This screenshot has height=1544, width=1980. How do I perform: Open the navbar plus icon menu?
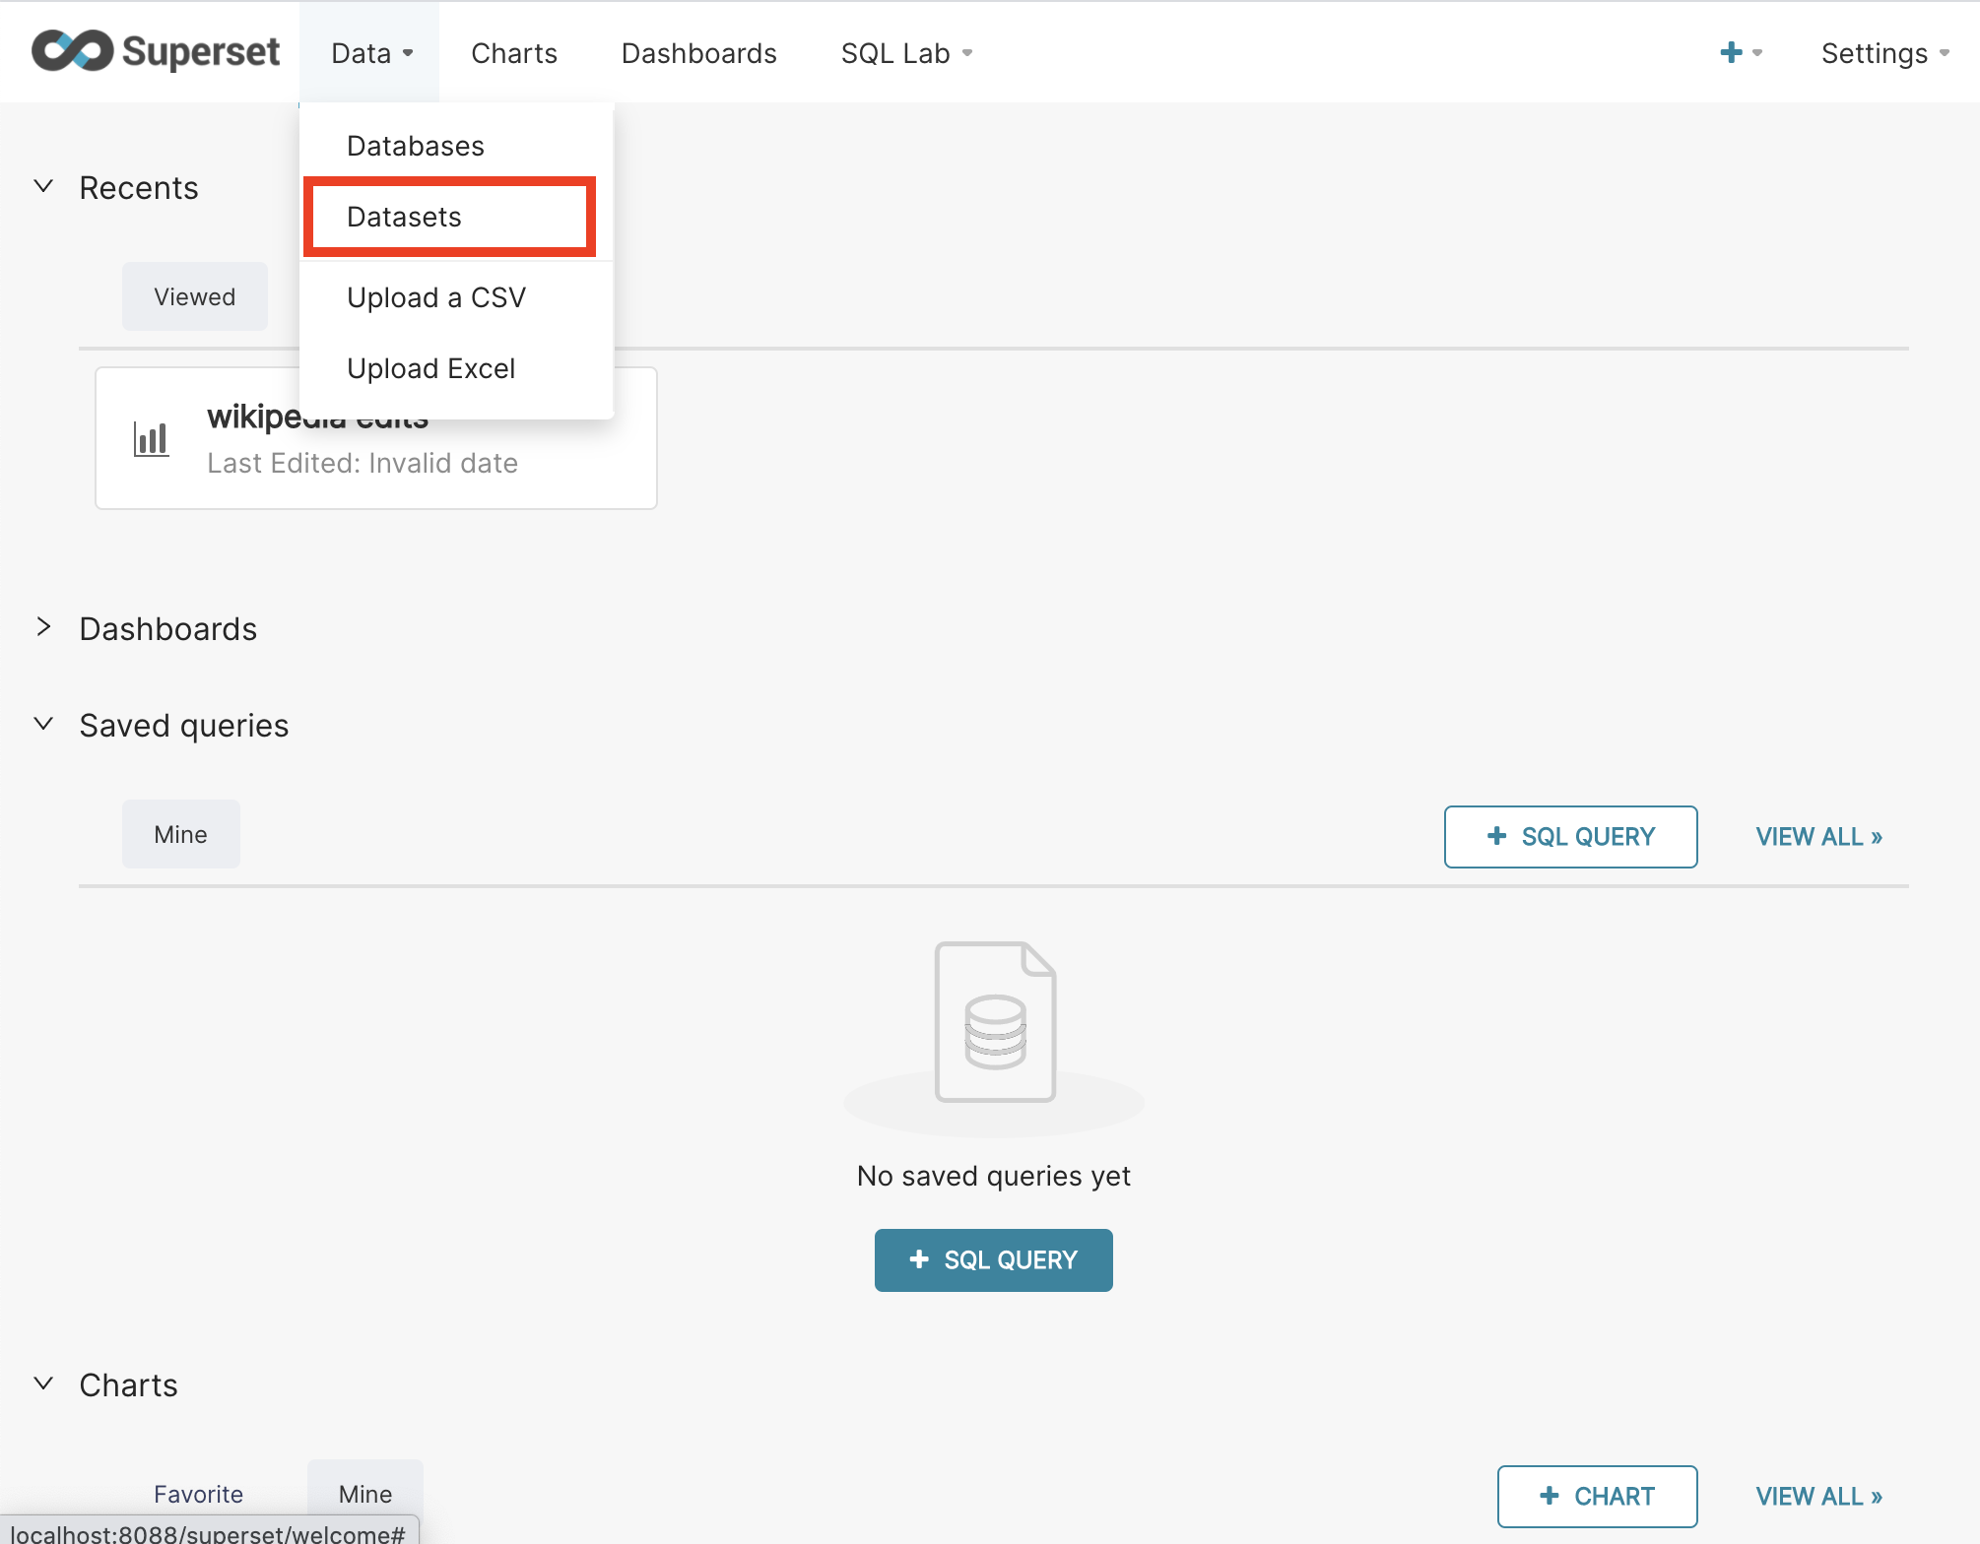1731,52
